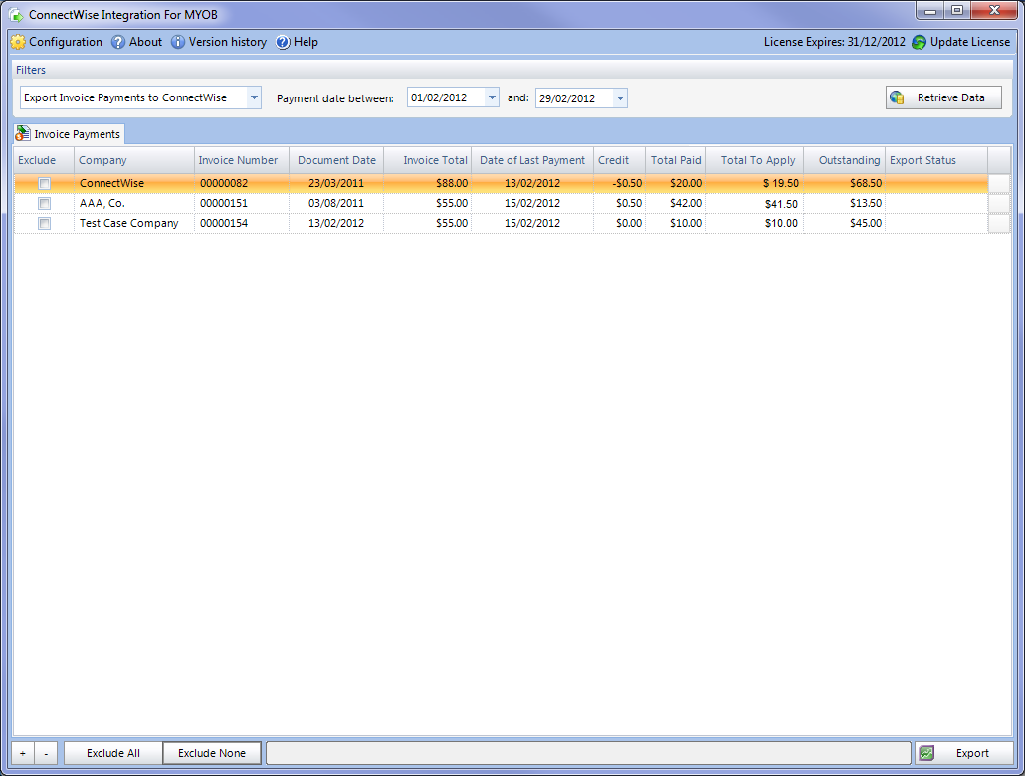Click the Exclude All button

[113, 753]
